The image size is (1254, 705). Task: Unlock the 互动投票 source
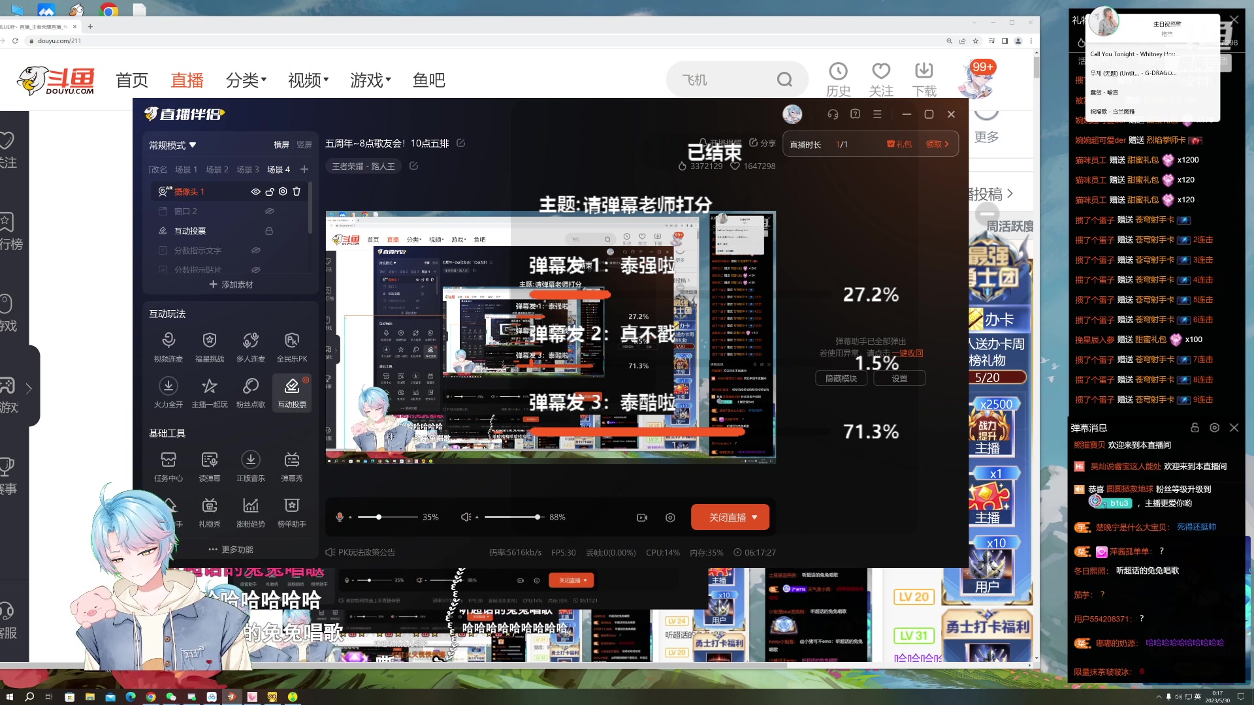click(x=269, y=230)
